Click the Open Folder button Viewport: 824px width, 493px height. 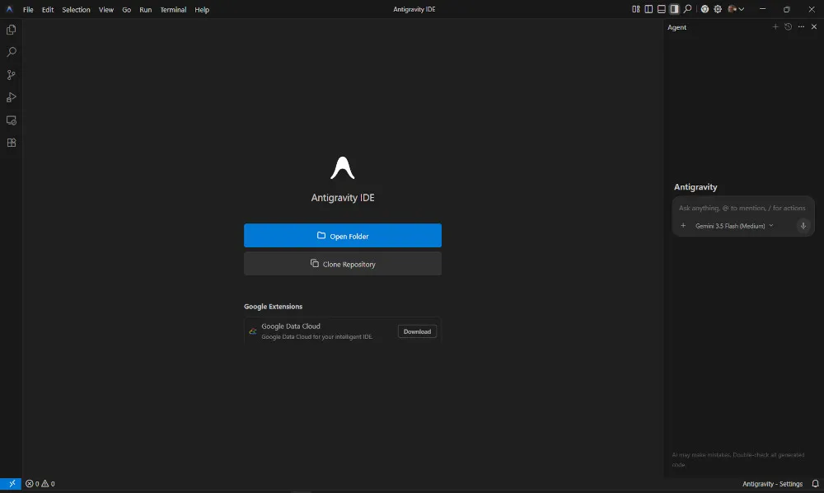tap(343, 236)
